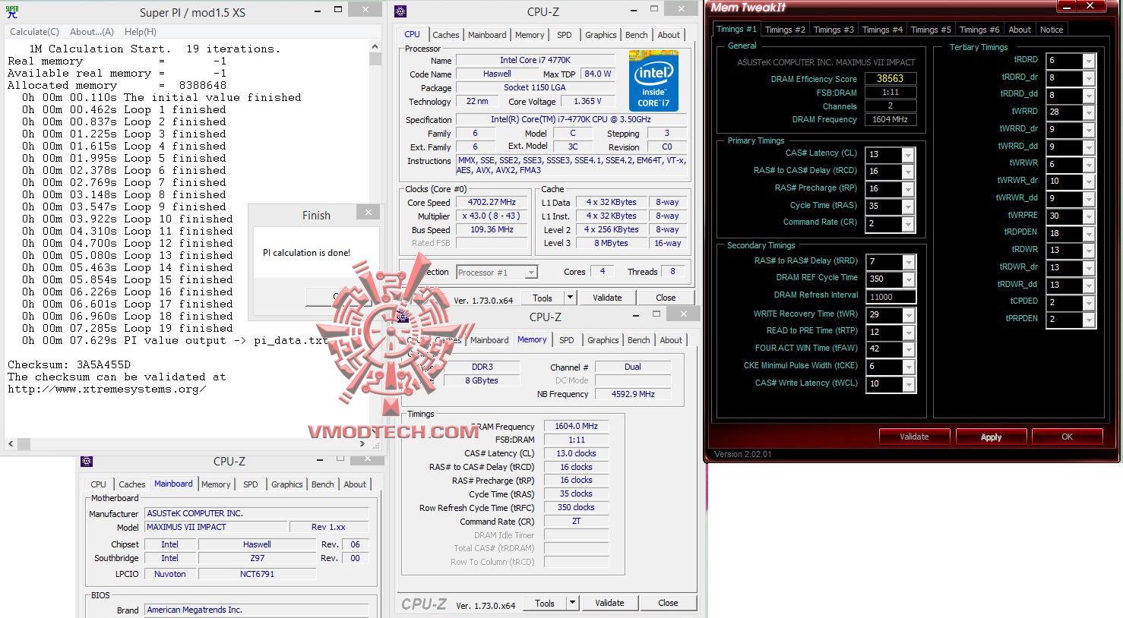Click the Super PI window title icon

tap(12, 12)
